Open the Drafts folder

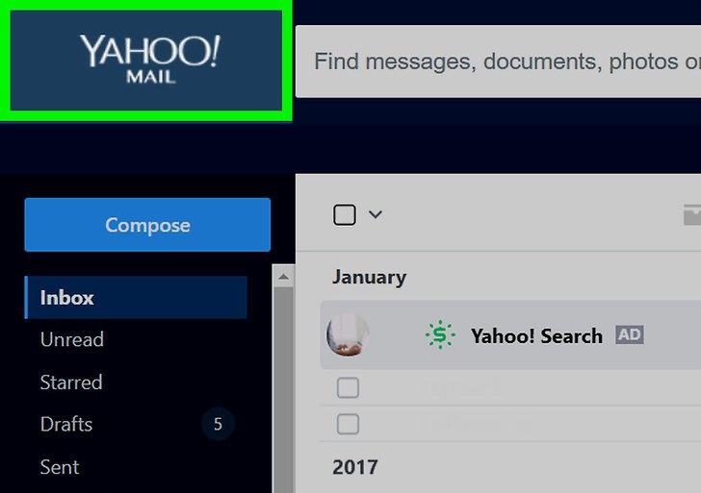pyautogui.click(x=66, y=425)
